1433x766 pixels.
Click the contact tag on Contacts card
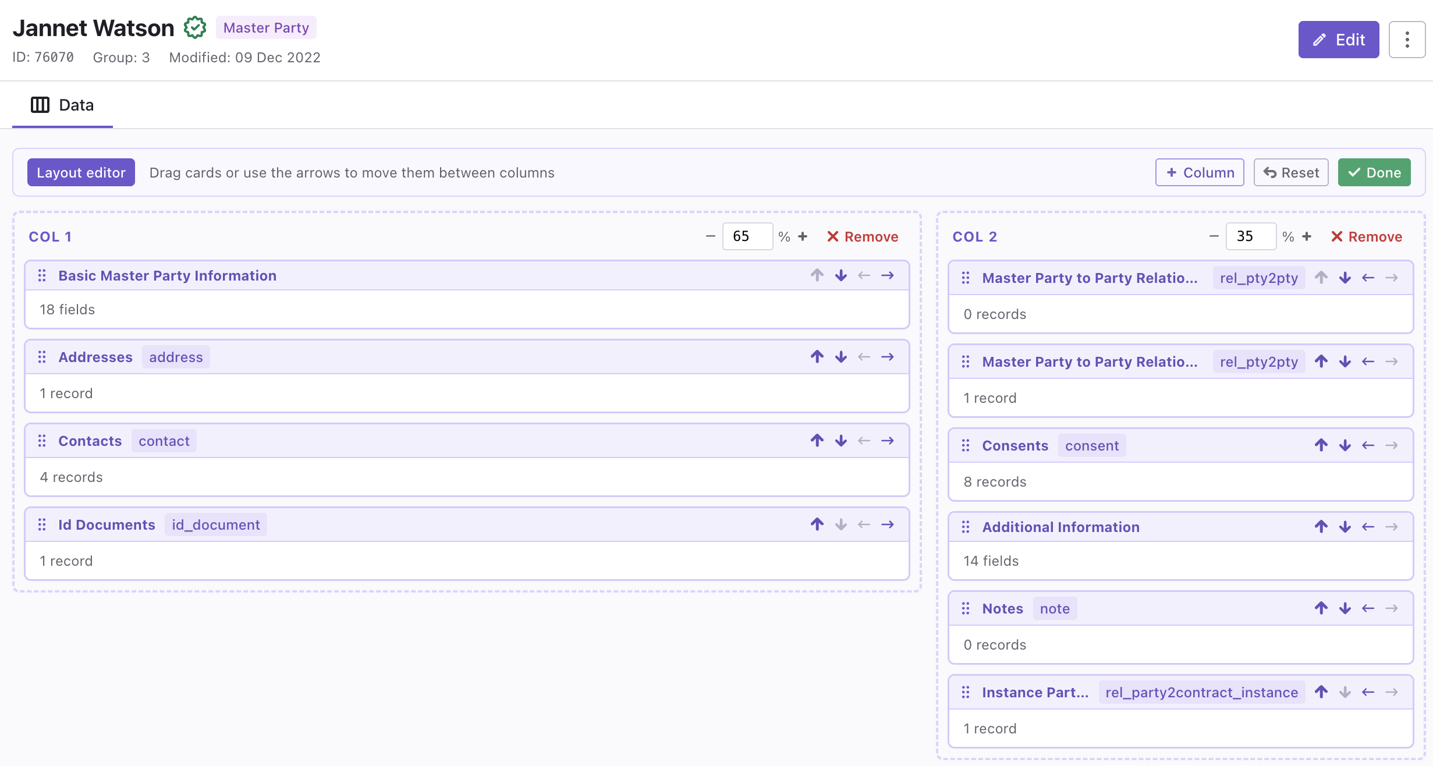[x=164, y=441]
